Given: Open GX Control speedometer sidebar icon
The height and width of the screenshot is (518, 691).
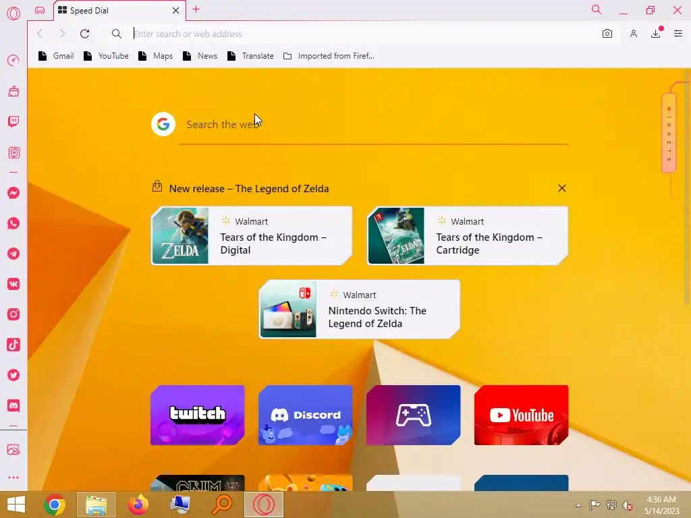Looking at the screenshot, I should pos(13,60).
